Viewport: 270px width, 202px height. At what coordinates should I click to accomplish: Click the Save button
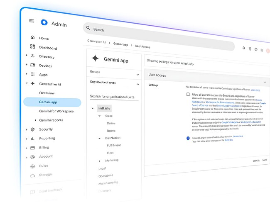pyautogui.click(x=264, y=161)
